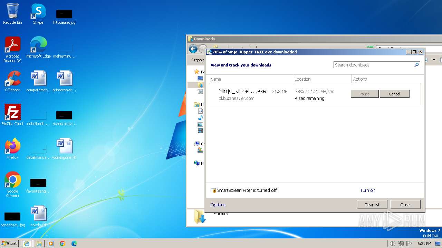Click the 21.8 MB file size
This screenshot has height=248, width=442.
click(280, 91)
